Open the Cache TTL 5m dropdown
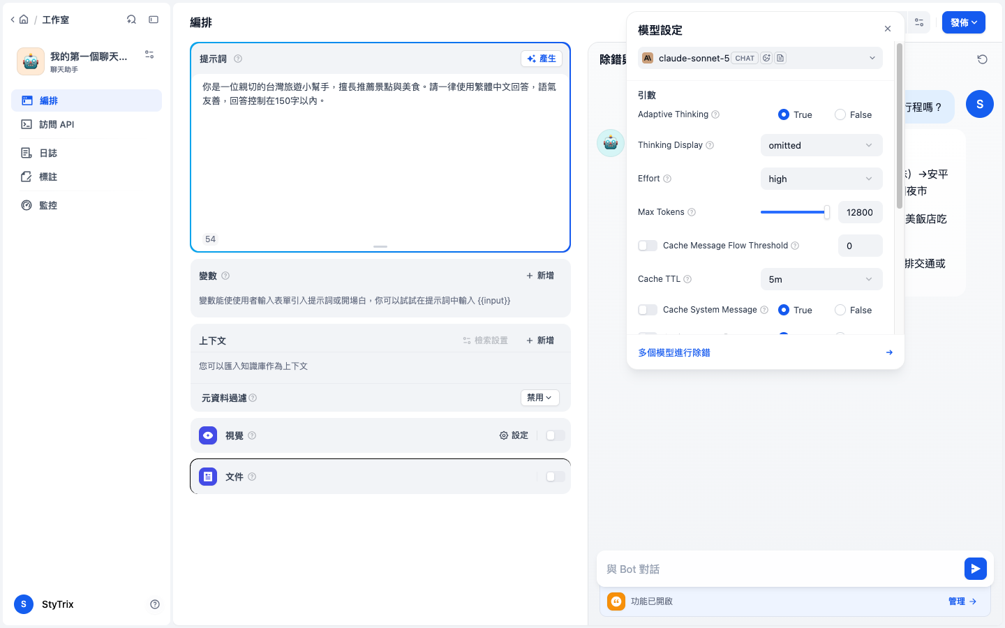This screenshot has width=1005, height=628. (x=821, y=279)
